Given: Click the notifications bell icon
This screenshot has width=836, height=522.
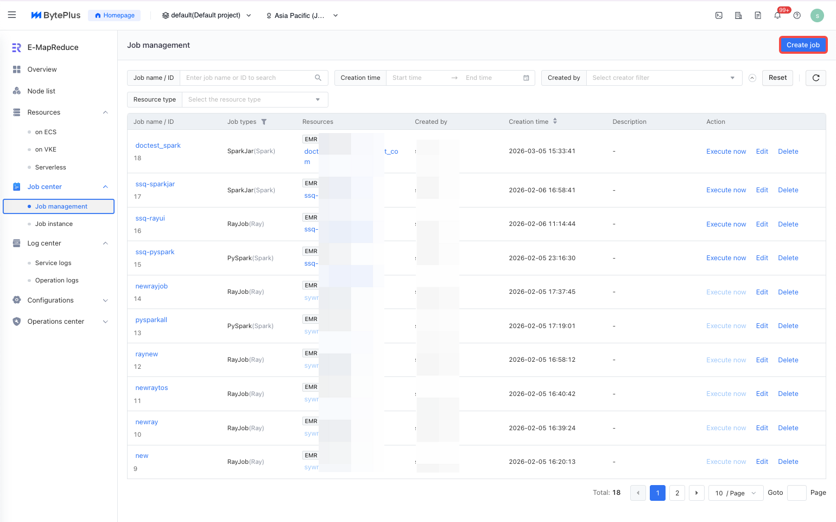Looking at the screenshot, I should click(x=777, y=16).
